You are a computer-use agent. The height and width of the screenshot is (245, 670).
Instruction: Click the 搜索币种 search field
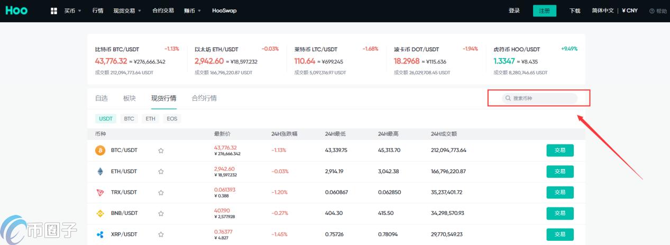539,98
